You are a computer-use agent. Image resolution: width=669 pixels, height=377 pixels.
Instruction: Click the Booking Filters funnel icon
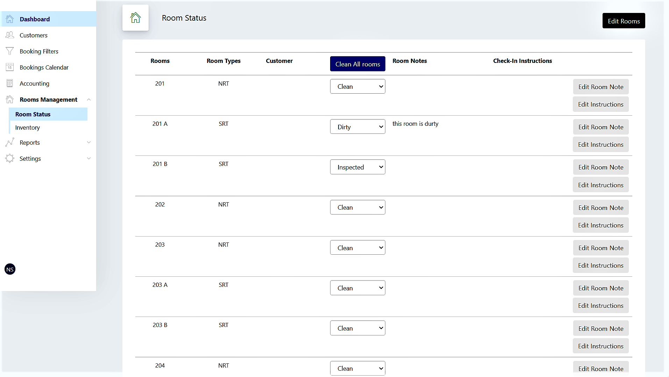click(10, 51)
